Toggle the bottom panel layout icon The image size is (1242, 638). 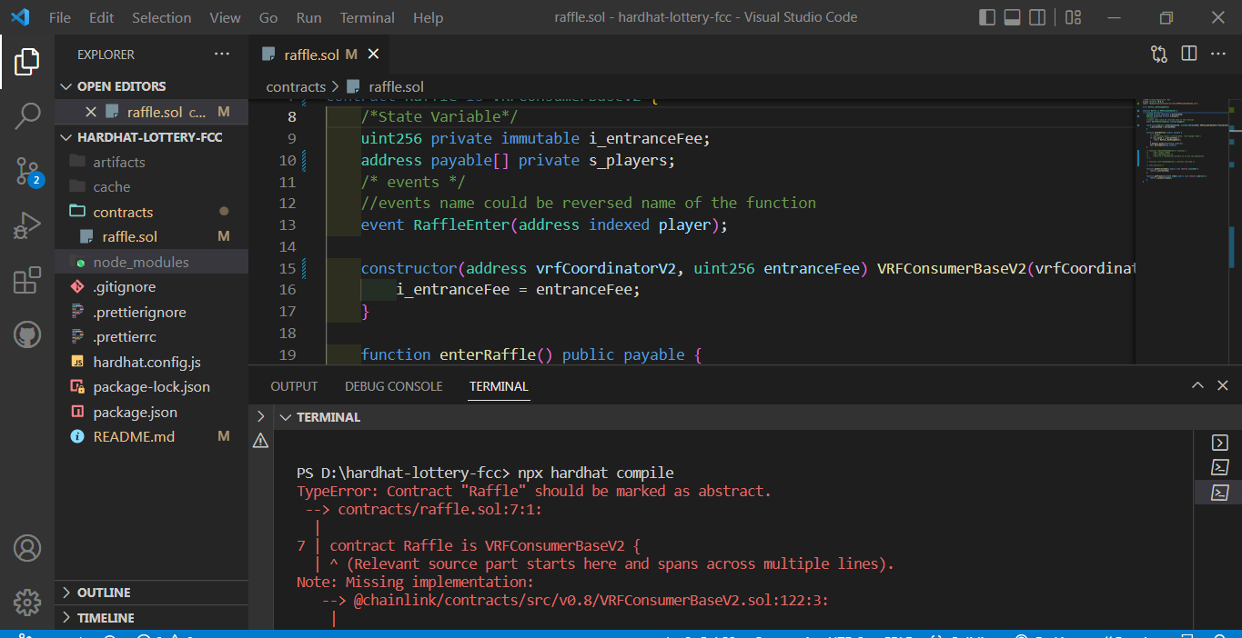tap(1012, 17)
